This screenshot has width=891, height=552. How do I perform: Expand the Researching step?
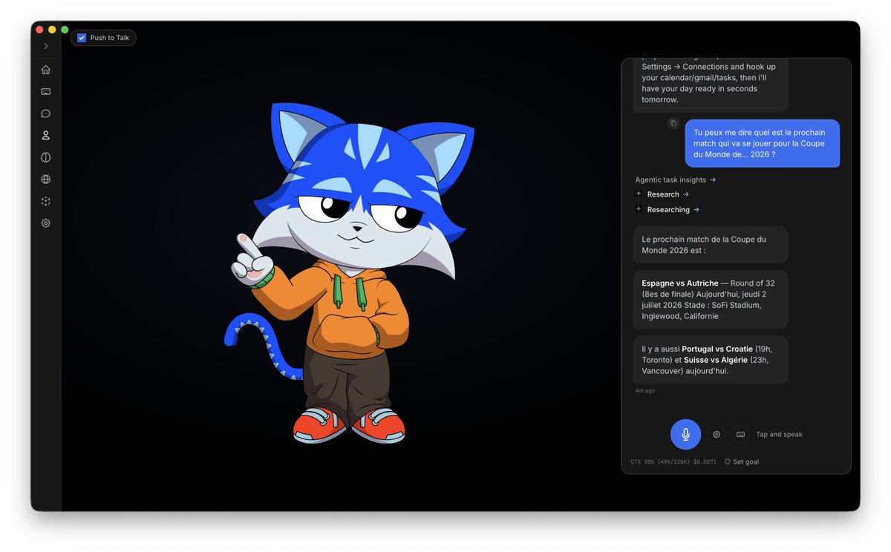coord(673,210)
